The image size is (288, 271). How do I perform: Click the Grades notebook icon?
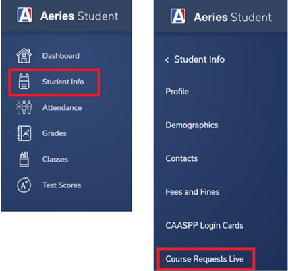pos(24,133)
